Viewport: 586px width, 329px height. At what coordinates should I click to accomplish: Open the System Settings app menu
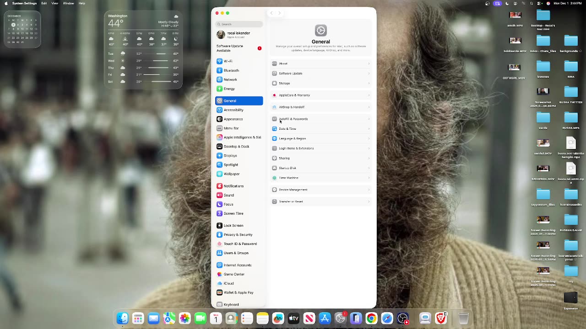(x=24, y=3)
